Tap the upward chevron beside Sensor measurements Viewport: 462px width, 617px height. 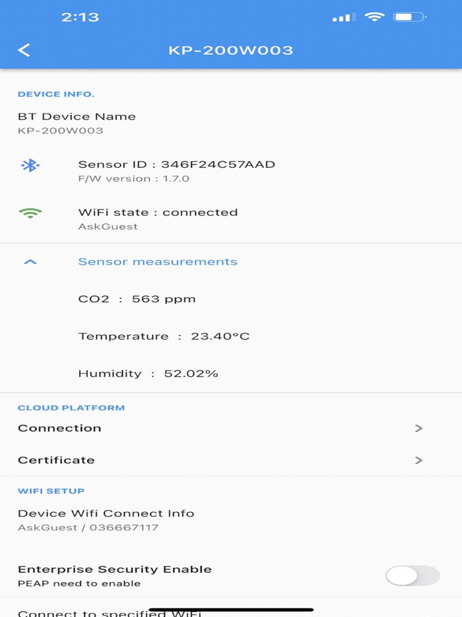coord(30,261)
